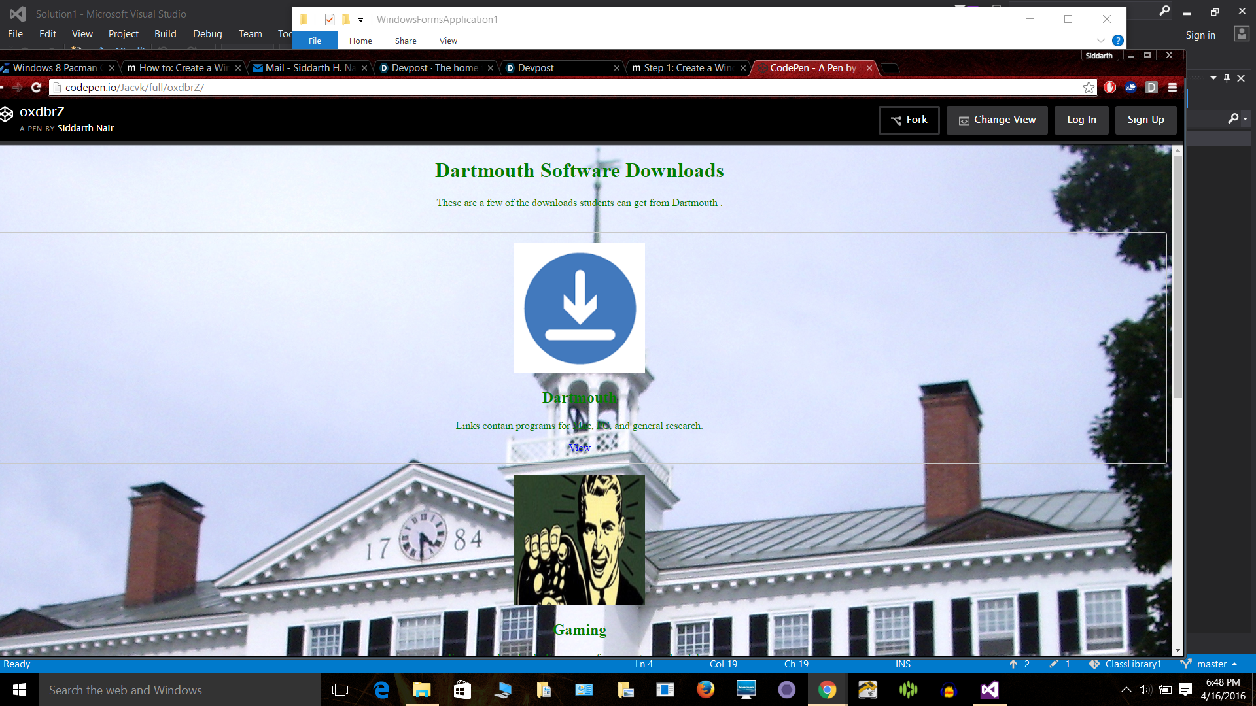The image size is (1256, 706).
Task: Click Visual Studio quick launch search icon
Action: pyautogui.click(x=1164, y=11)
